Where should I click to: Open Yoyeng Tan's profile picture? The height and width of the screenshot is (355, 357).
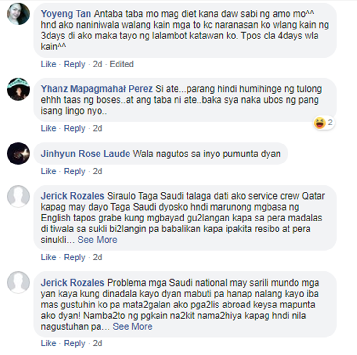click(18, 14)
